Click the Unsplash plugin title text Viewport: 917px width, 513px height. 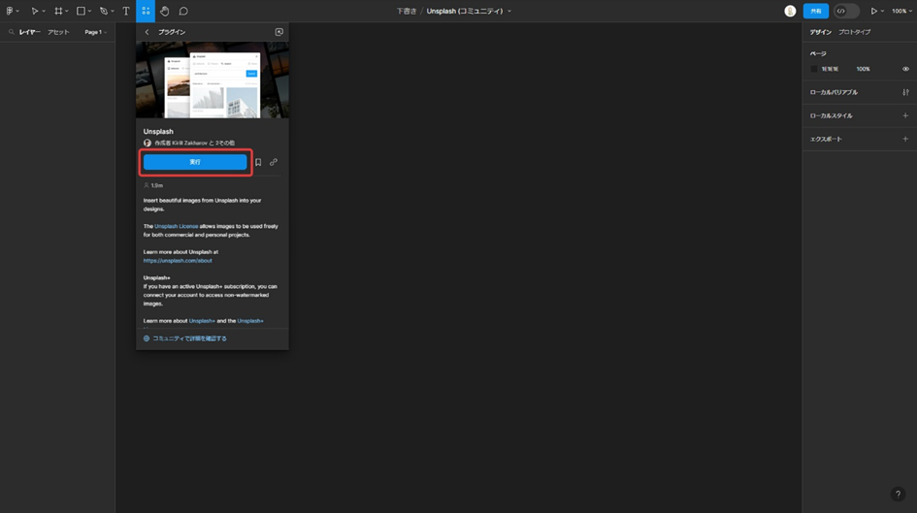158,132
